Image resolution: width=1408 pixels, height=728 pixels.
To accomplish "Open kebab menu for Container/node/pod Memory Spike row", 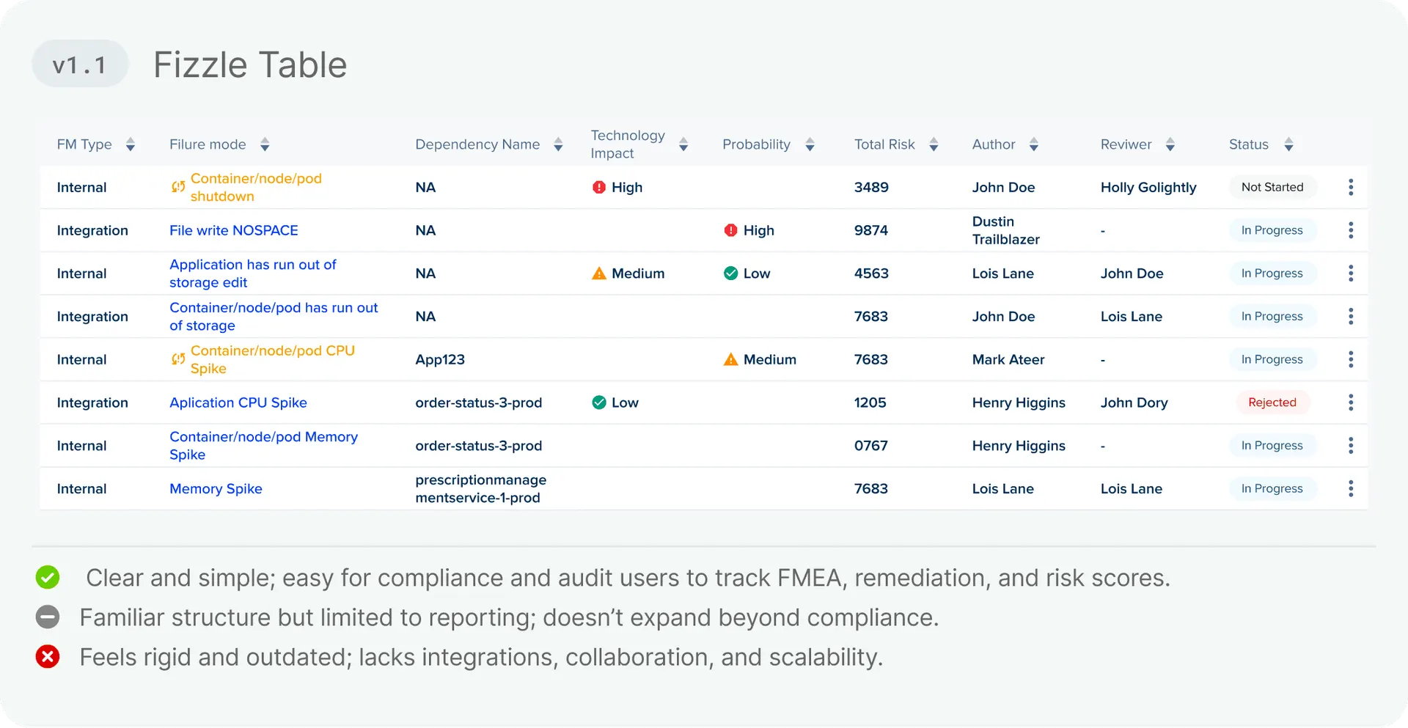I will point(1351,446).
